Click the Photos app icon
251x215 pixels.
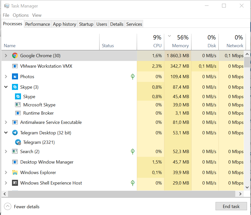(x=15, y=76)
